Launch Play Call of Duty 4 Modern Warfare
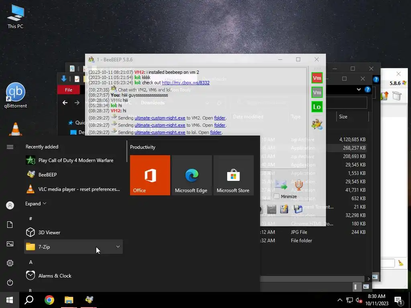The width and height of the screenshot is (411, 308). [73, 160]
